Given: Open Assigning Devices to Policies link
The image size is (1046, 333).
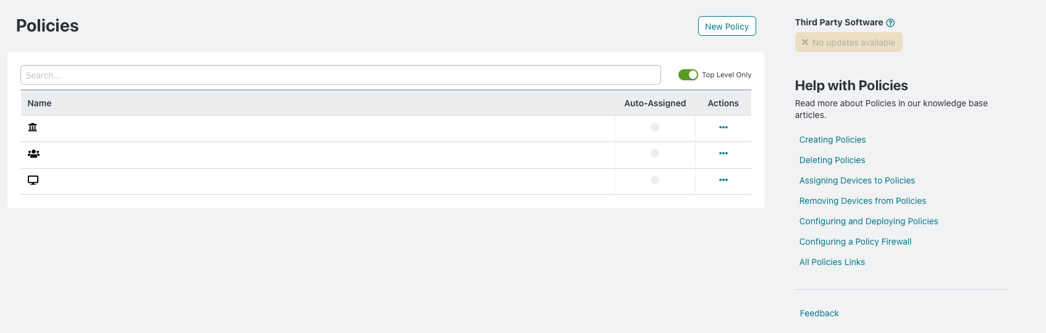Looking at the screenshot, I should [857, 180].
